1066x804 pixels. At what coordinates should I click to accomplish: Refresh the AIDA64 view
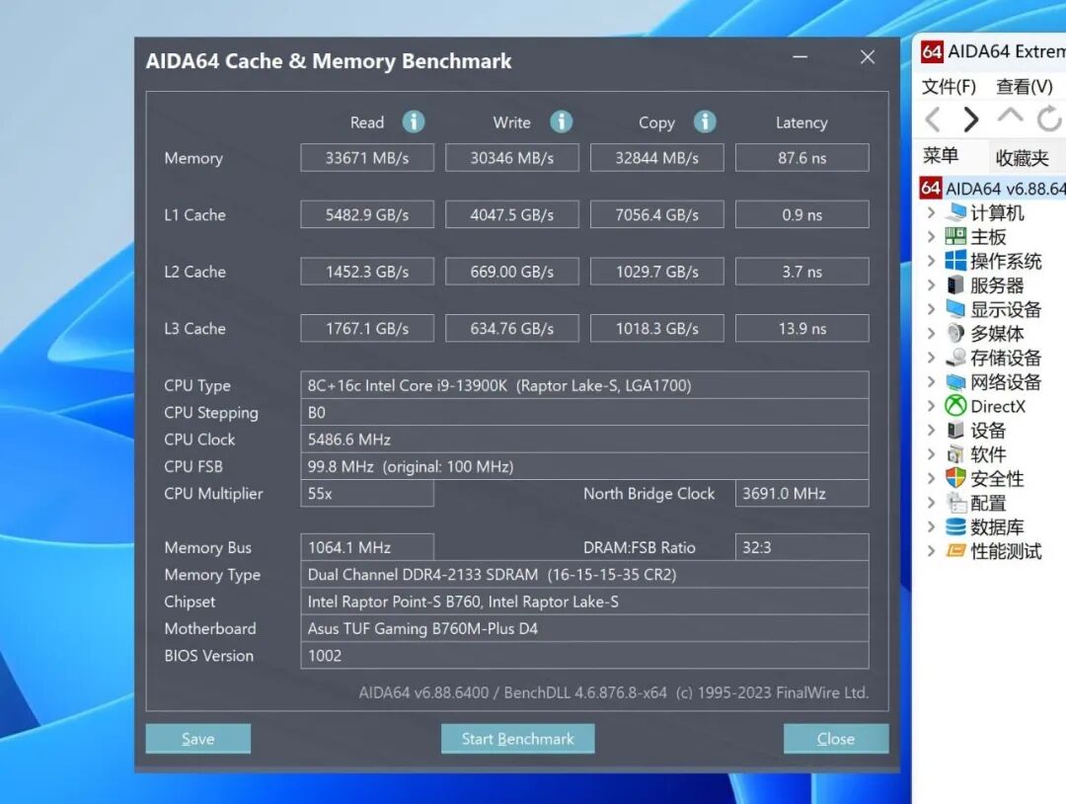(1049, 119)
